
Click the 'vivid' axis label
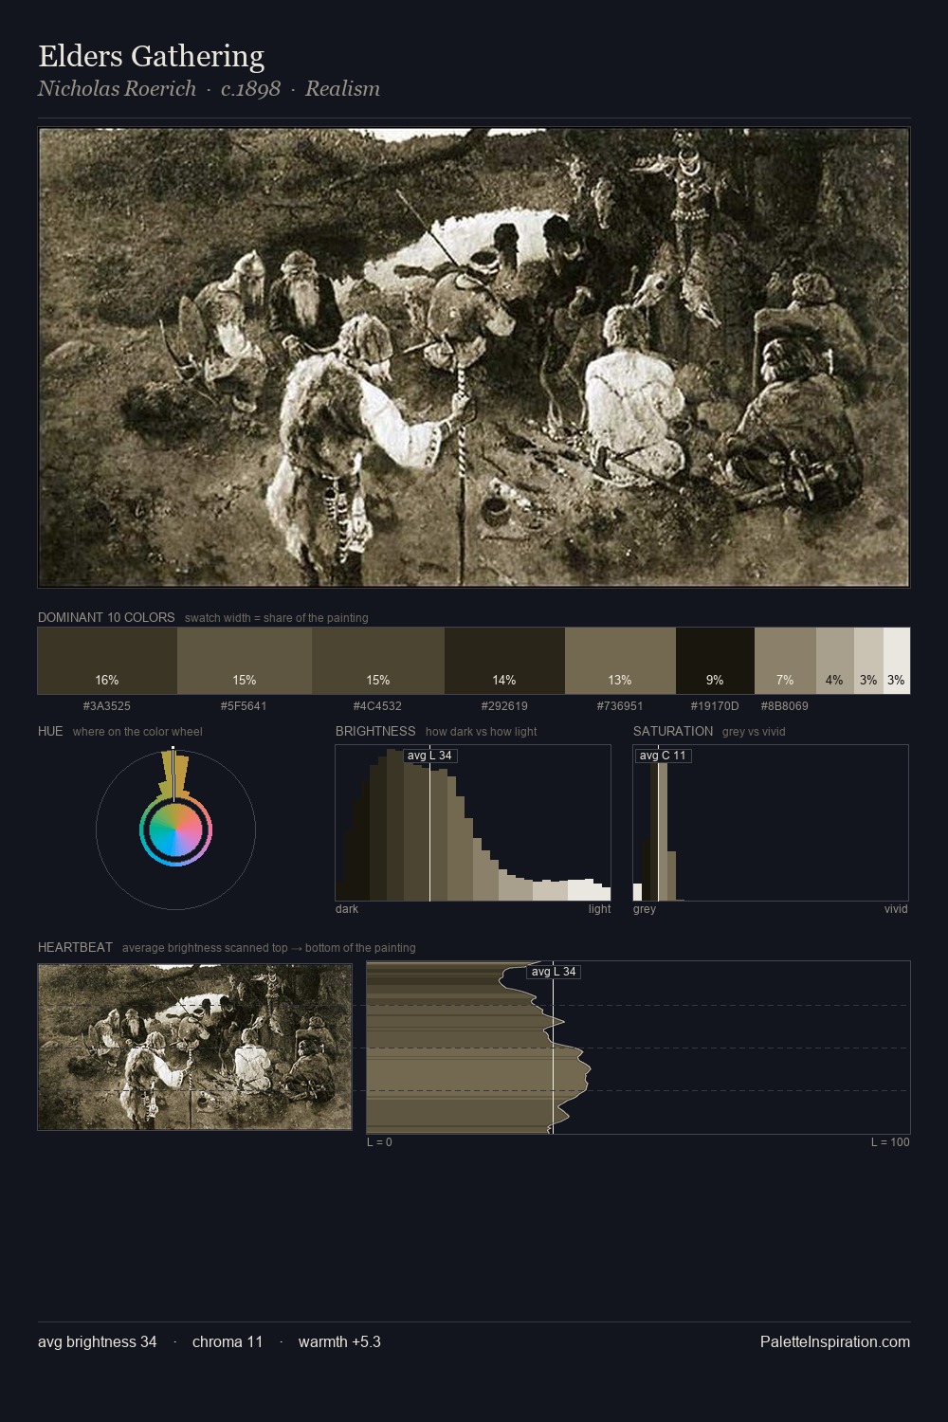896,909
